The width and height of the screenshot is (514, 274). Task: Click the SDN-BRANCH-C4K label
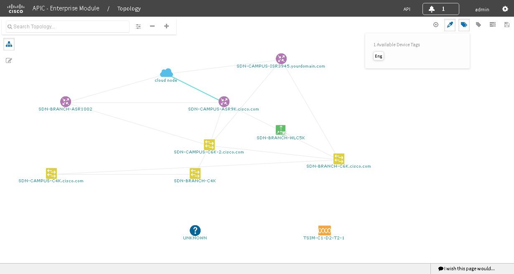click(x=195, y=181)
